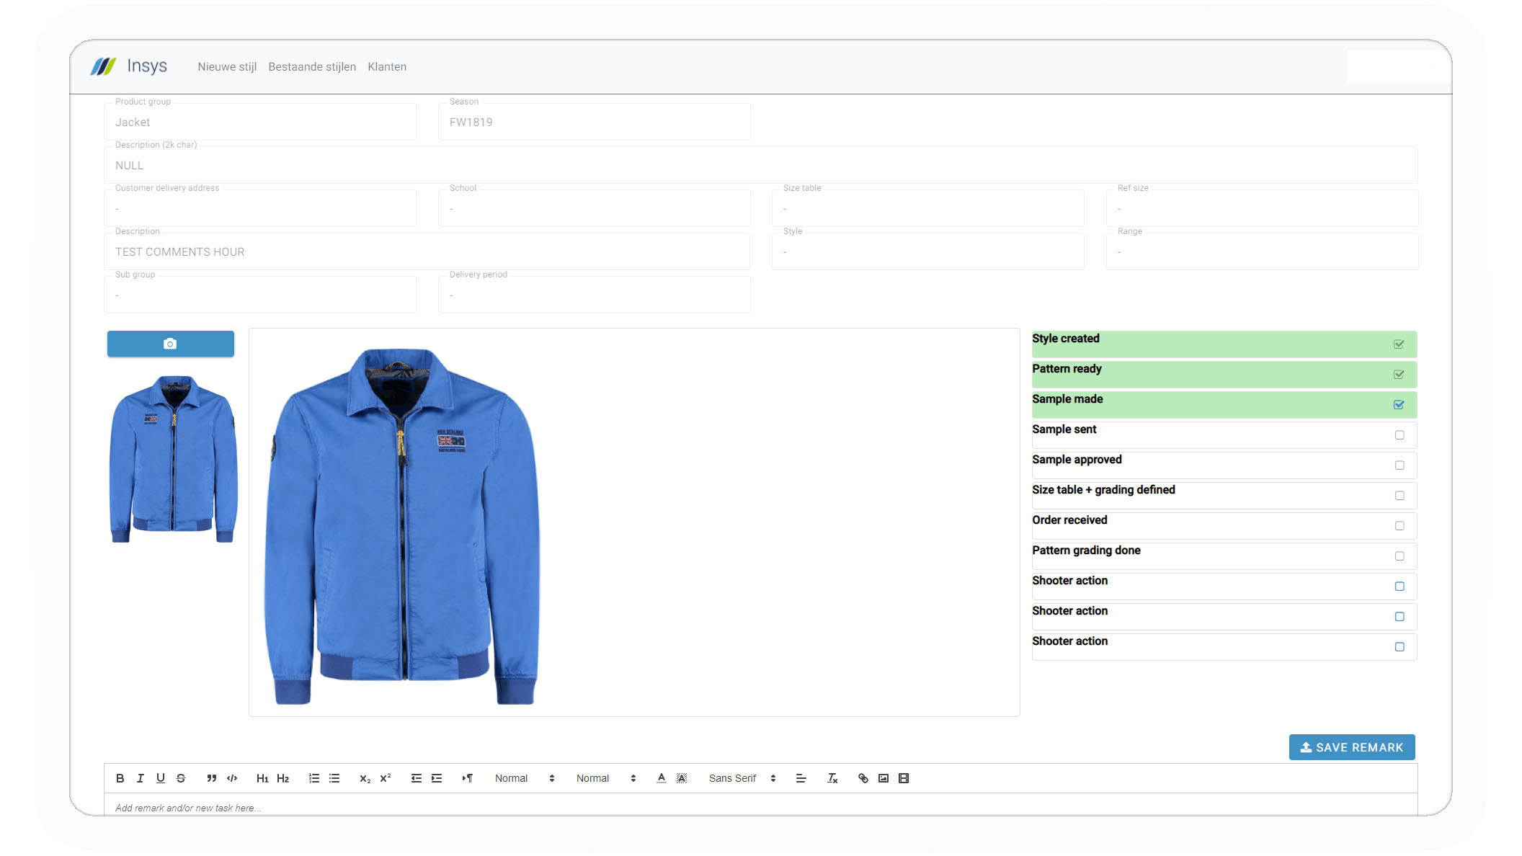Image resolution: width=1522 pixels, height=856 pixels.
Task: Pick a text color
Action: pyautogui.click(x=661, y=778)
